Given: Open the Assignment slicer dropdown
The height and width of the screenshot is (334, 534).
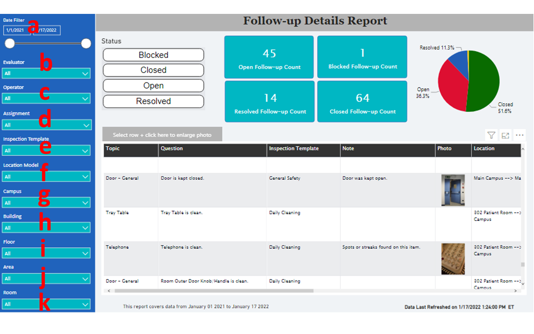Looking at the screenshot, I should pos(46,125).
